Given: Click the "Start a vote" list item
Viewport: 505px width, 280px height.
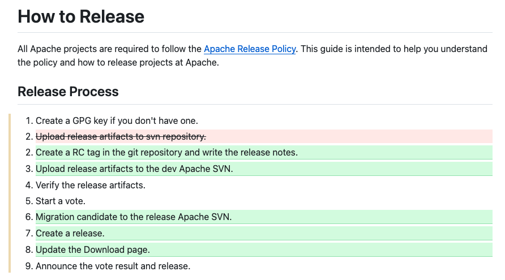Looking at the screenshot, I should click(x=61, y=201).
